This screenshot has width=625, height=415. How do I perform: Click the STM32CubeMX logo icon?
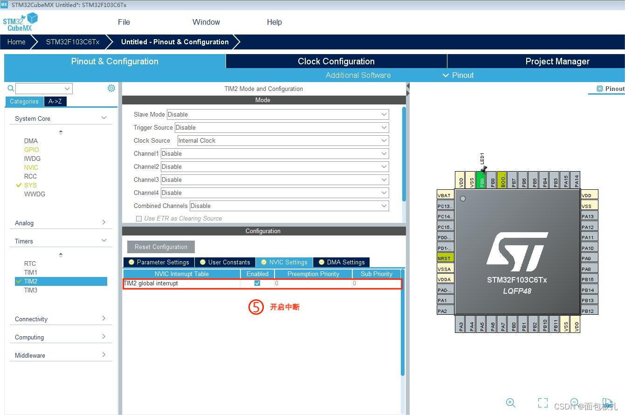coord(20,22)
